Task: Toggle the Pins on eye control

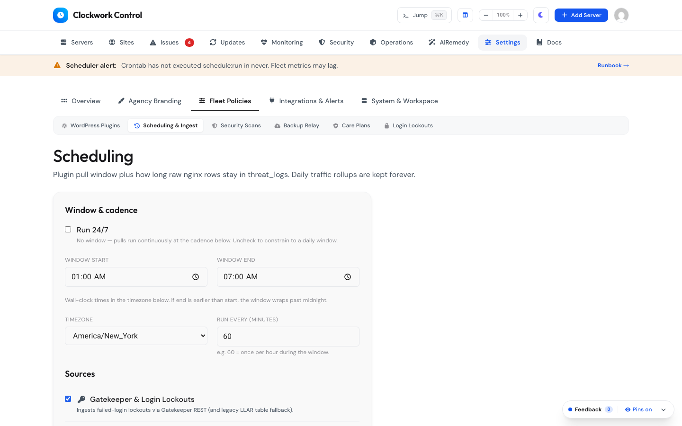Action: pos(638,409)
